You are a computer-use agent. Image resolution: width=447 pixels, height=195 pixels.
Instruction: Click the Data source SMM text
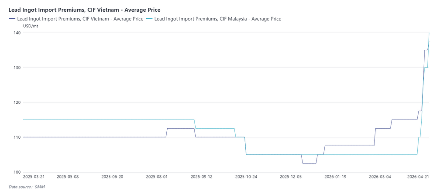pyautogui.click(x=27, y=187)
